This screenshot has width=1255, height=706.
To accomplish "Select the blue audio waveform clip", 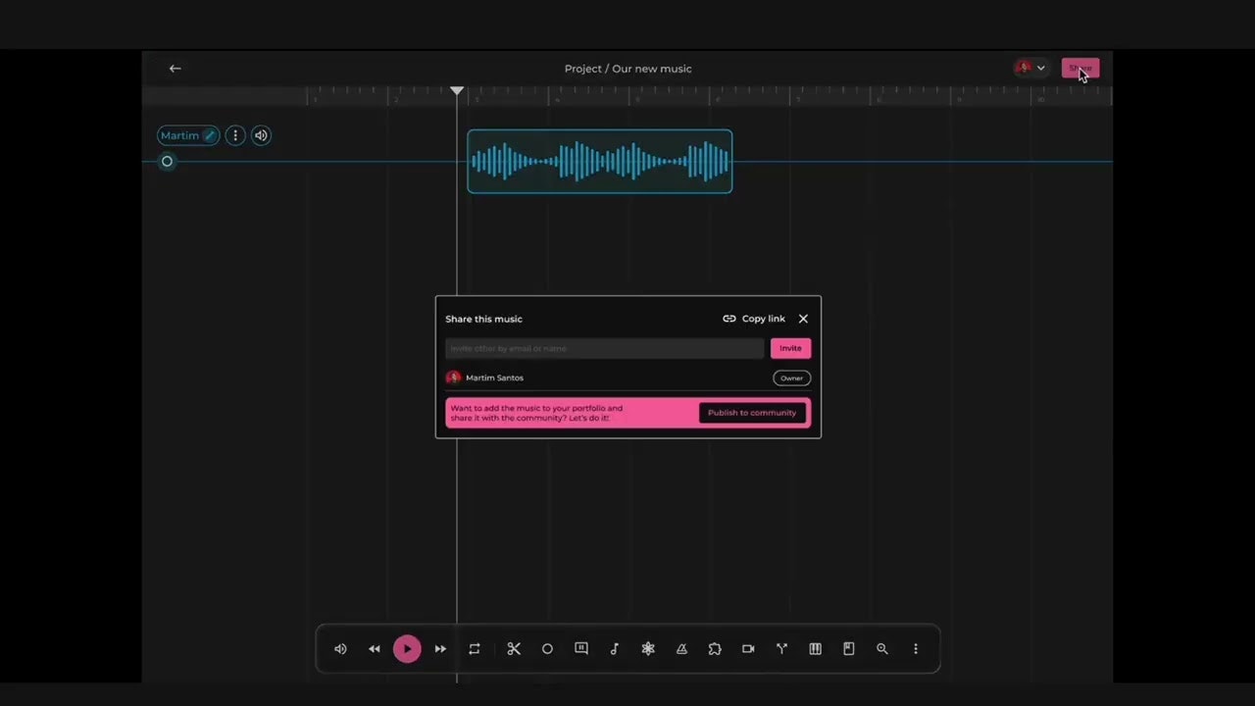I will pyautogui.click(x=600, y=162).
